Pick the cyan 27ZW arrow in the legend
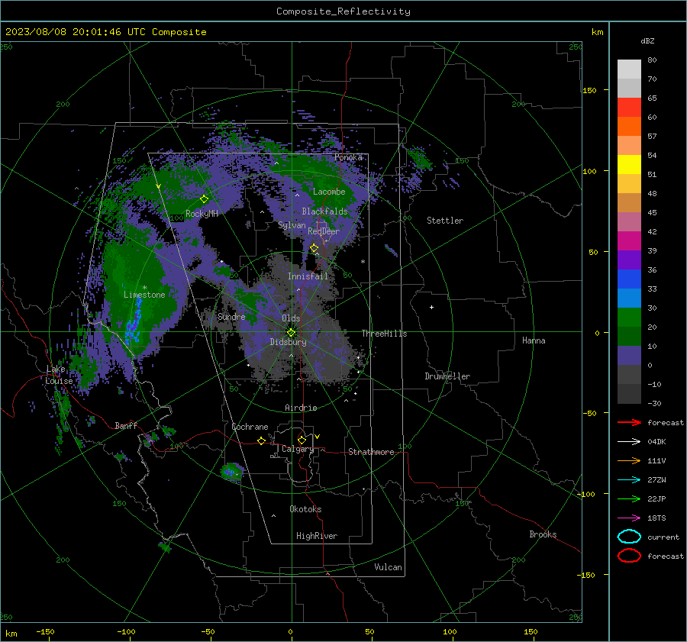687x642 pixels. (629, 480)
